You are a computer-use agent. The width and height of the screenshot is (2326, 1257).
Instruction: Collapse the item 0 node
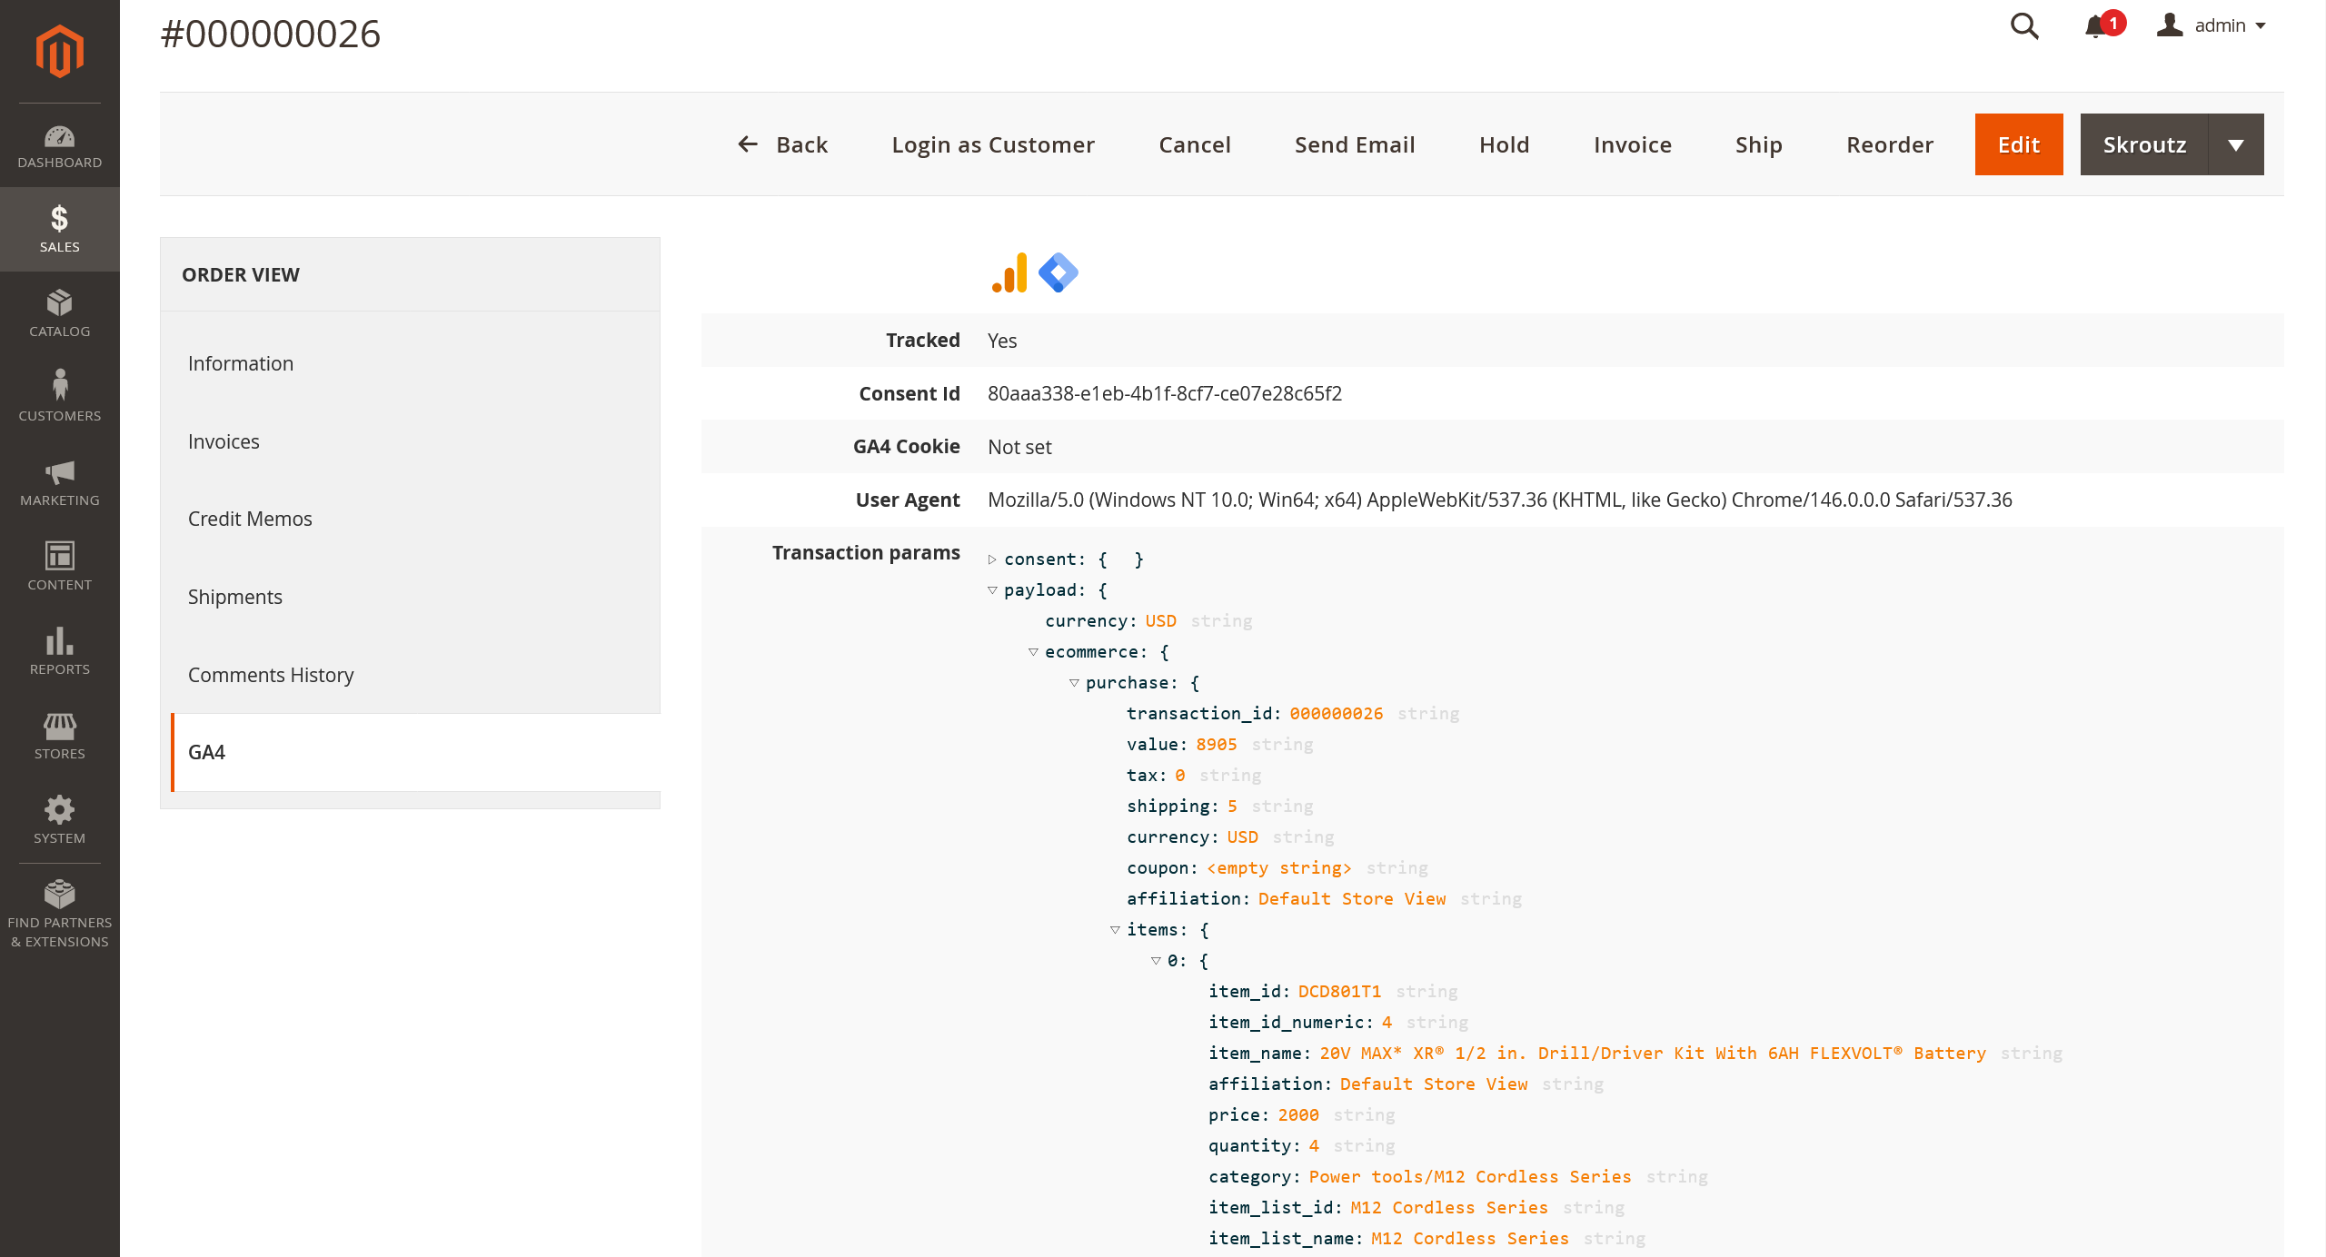point(1156,961)
